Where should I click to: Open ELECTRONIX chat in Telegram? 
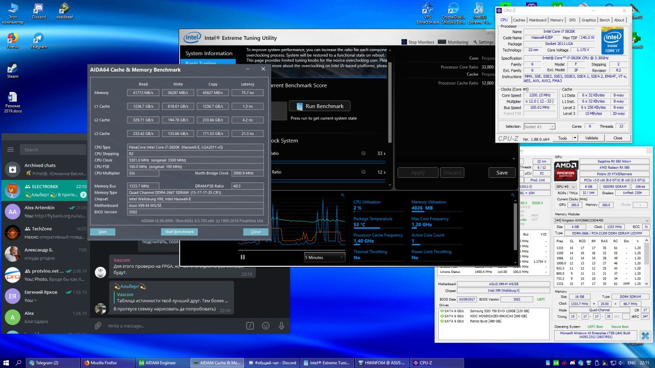tap(45, 191)
